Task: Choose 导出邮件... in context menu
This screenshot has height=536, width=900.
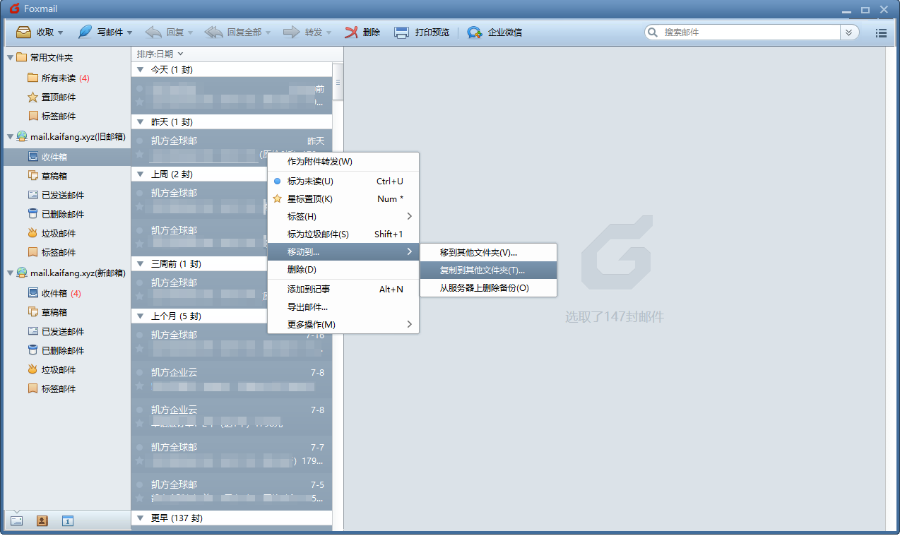Action: coord(343,307)
